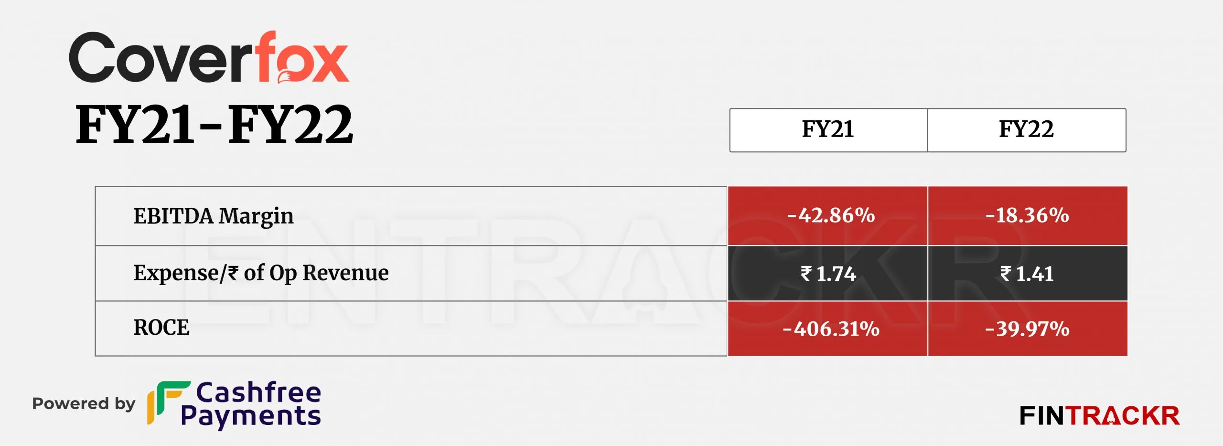Select the FY21 column header
The width and height of the screenshot is (1223, 446).
[828, 130]
